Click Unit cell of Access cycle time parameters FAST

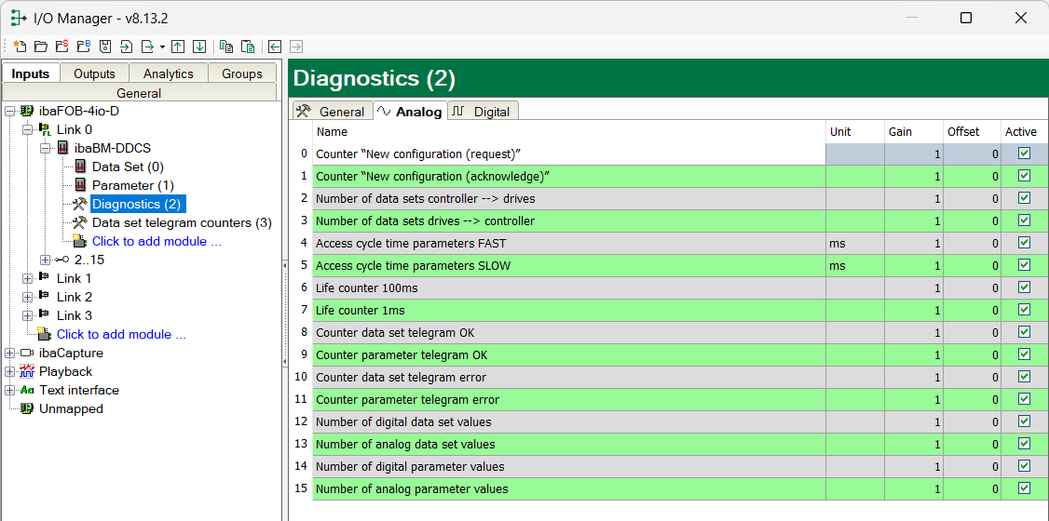click(x=854, y=243)
